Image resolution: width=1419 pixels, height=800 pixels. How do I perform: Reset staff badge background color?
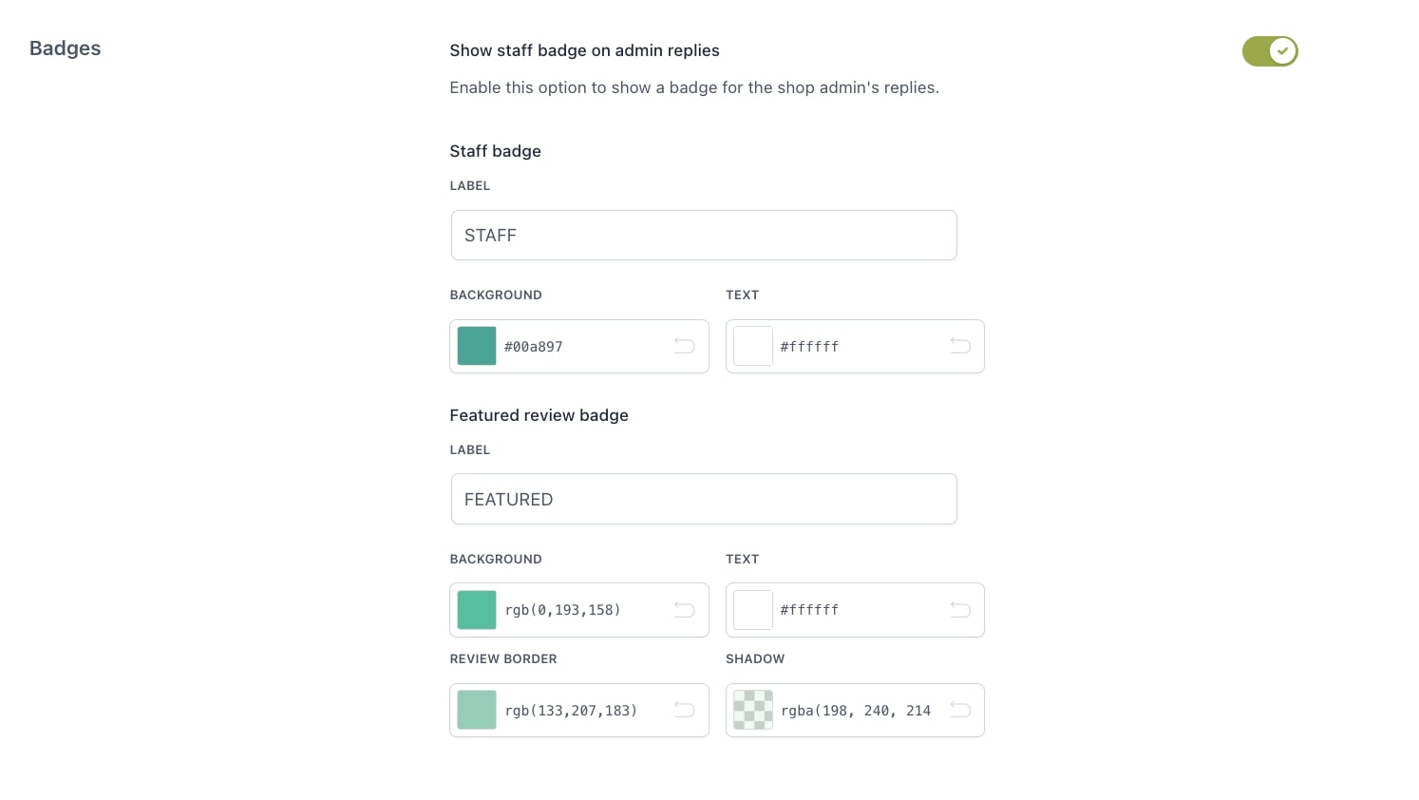(x=684, y=346)
